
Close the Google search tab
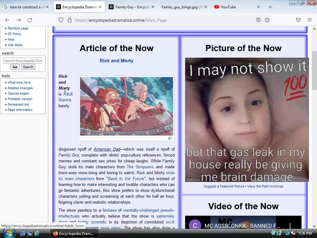tap(47, 7)
